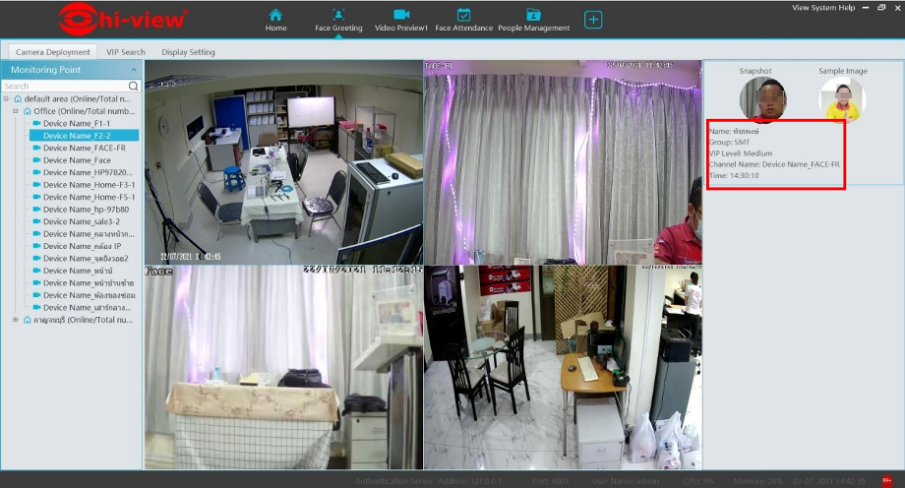Open Face Attendance module
Screen dimensions: 905x488
pyautogui.click(x=463, y=20)
